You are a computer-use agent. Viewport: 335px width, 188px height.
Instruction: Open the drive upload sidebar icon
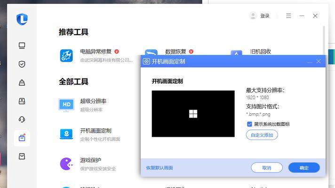click(x=22, y=101)
